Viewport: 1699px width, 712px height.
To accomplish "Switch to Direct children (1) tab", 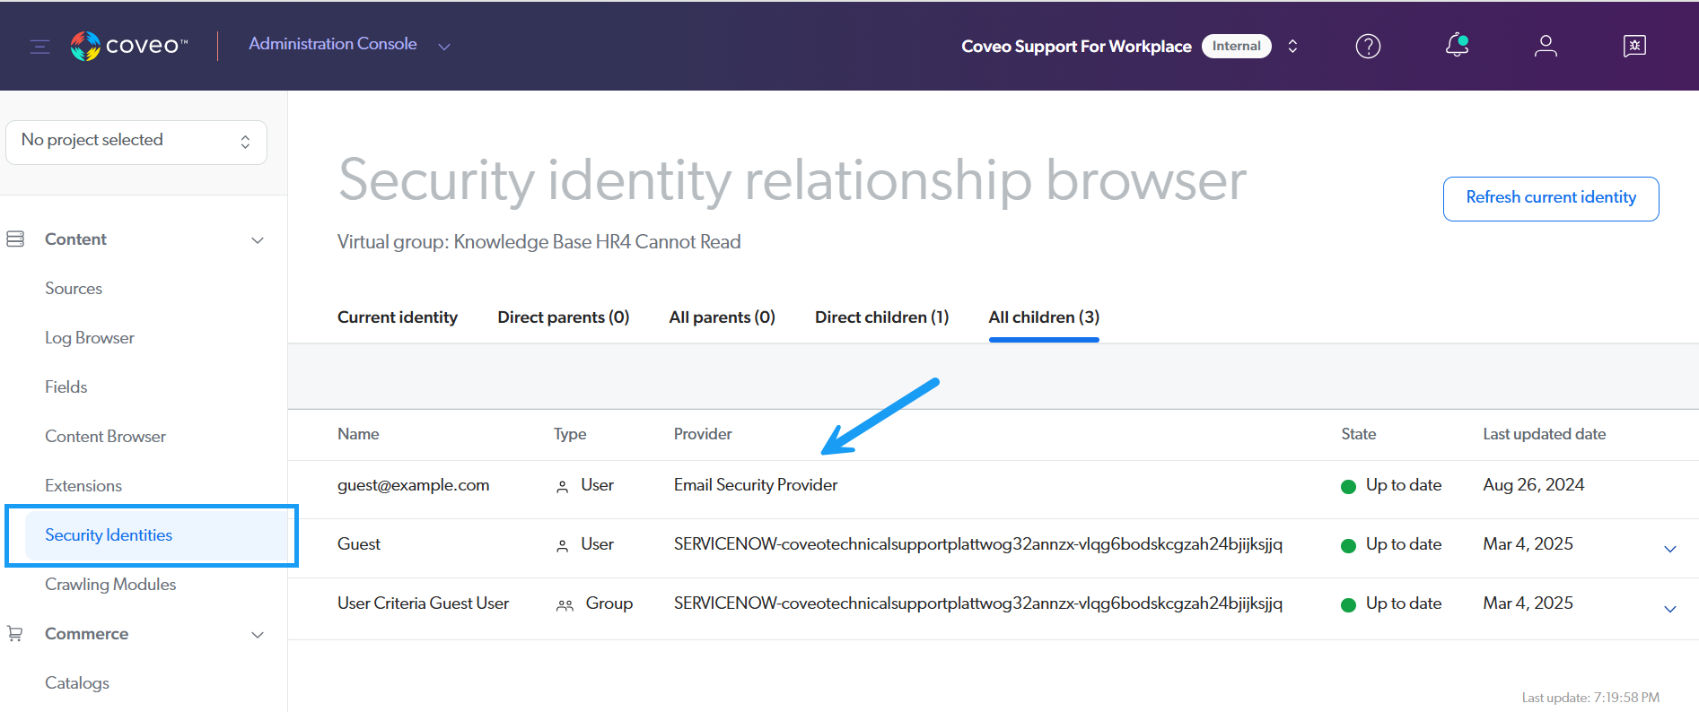I will pos(881,317).
